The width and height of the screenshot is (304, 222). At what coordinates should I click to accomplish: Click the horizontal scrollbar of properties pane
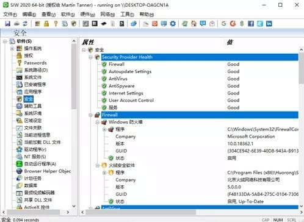click(x=192, y=212)
